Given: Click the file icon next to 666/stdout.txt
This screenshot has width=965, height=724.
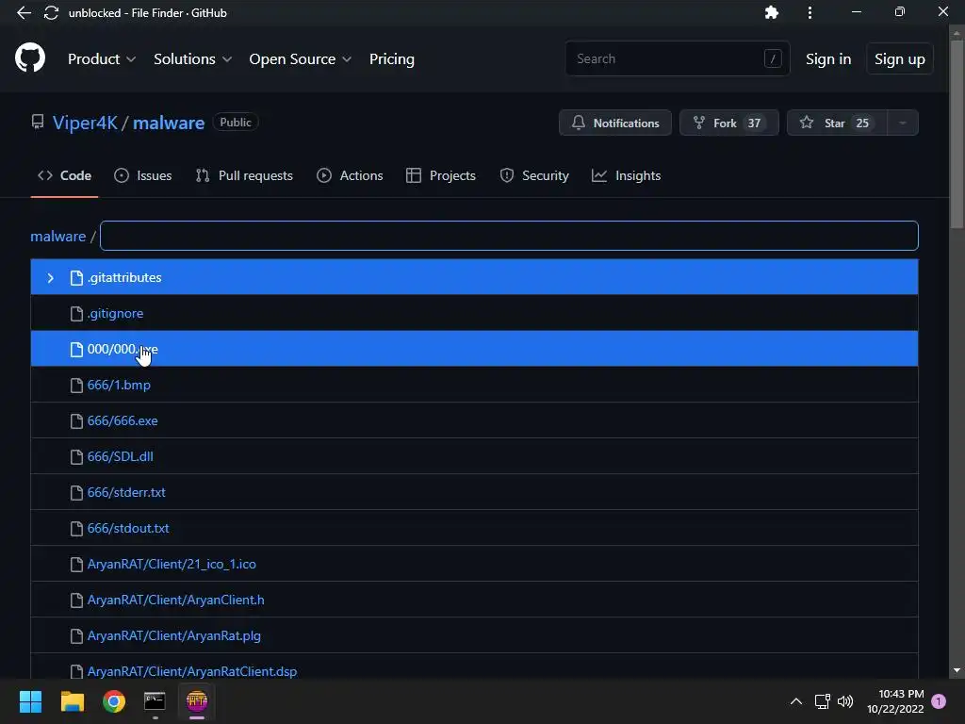Looking at the screenshot, I should 76,528.
